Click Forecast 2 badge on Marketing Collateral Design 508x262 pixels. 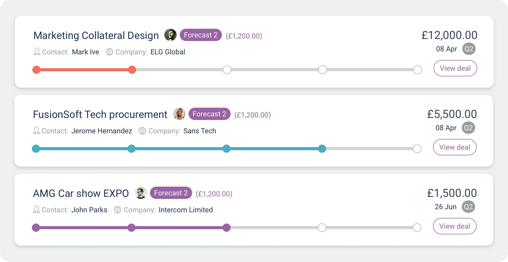click(x=201, y=35)
